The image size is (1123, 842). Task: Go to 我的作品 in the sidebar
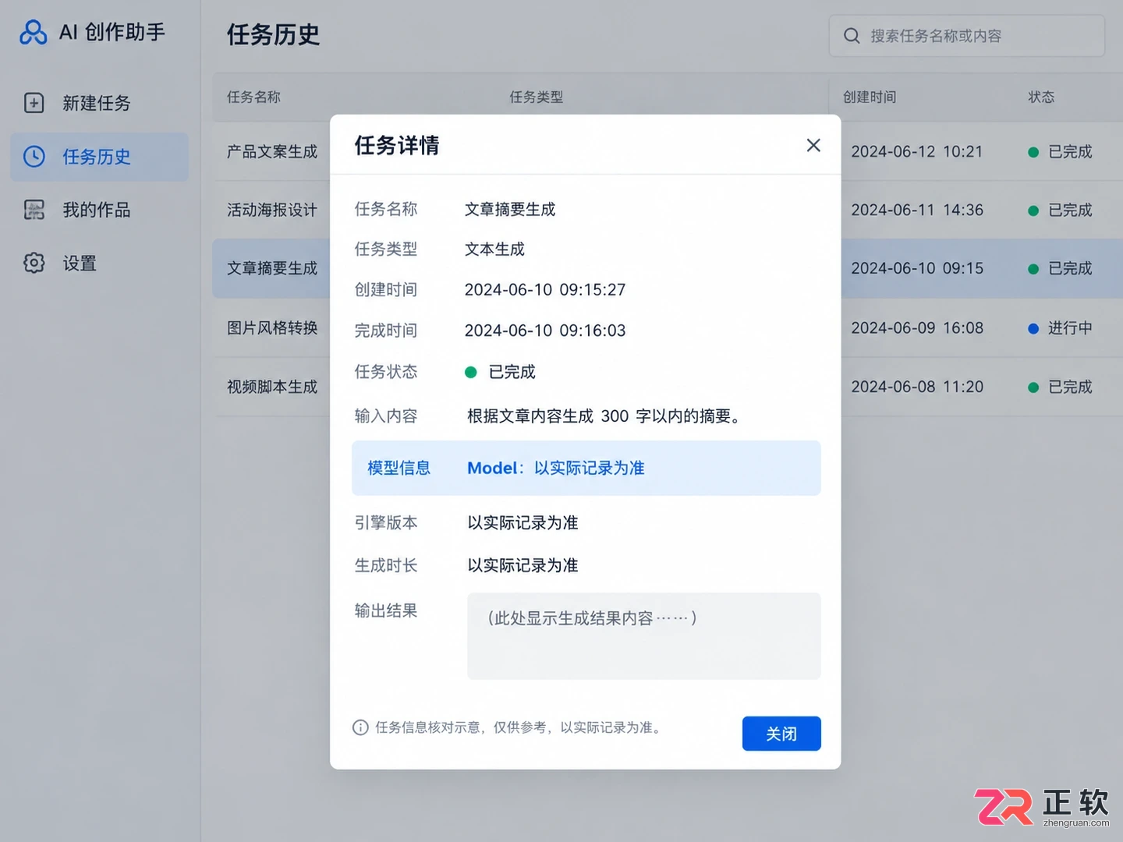point(99,210)
